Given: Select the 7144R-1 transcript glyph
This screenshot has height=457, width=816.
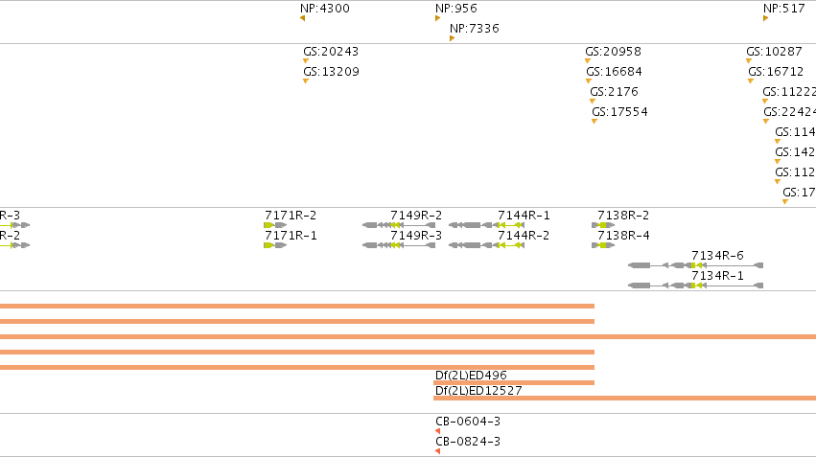Looking at the screenshot, I should [x=486, y=225].
